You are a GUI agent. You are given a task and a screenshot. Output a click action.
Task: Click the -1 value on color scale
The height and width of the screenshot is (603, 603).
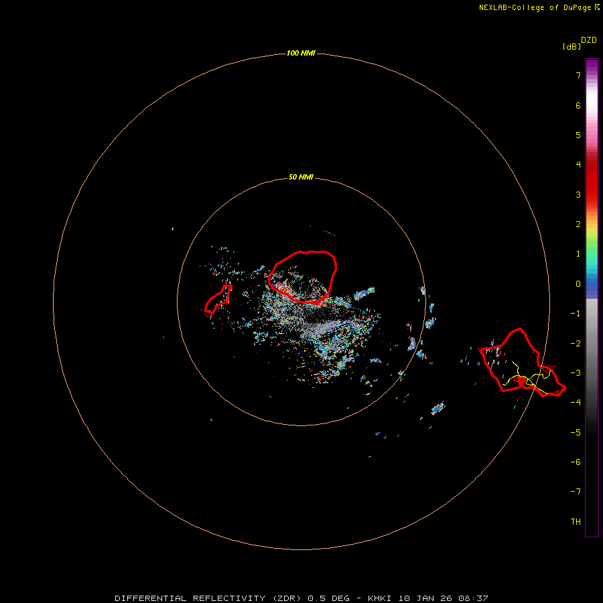pyautogui.click(x=576, y=314)
